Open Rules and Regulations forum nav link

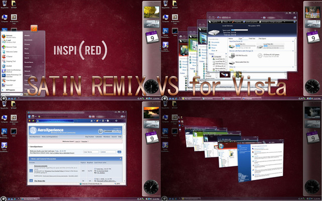[50, 137]
